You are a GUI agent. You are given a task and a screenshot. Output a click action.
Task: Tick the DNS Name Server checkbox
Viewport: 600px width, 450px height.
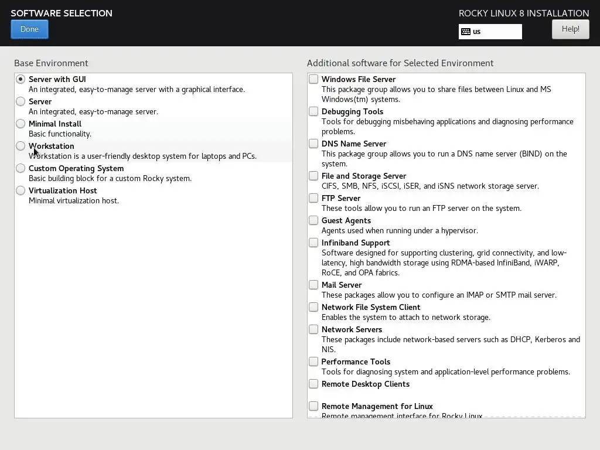[x=314, y=144]
